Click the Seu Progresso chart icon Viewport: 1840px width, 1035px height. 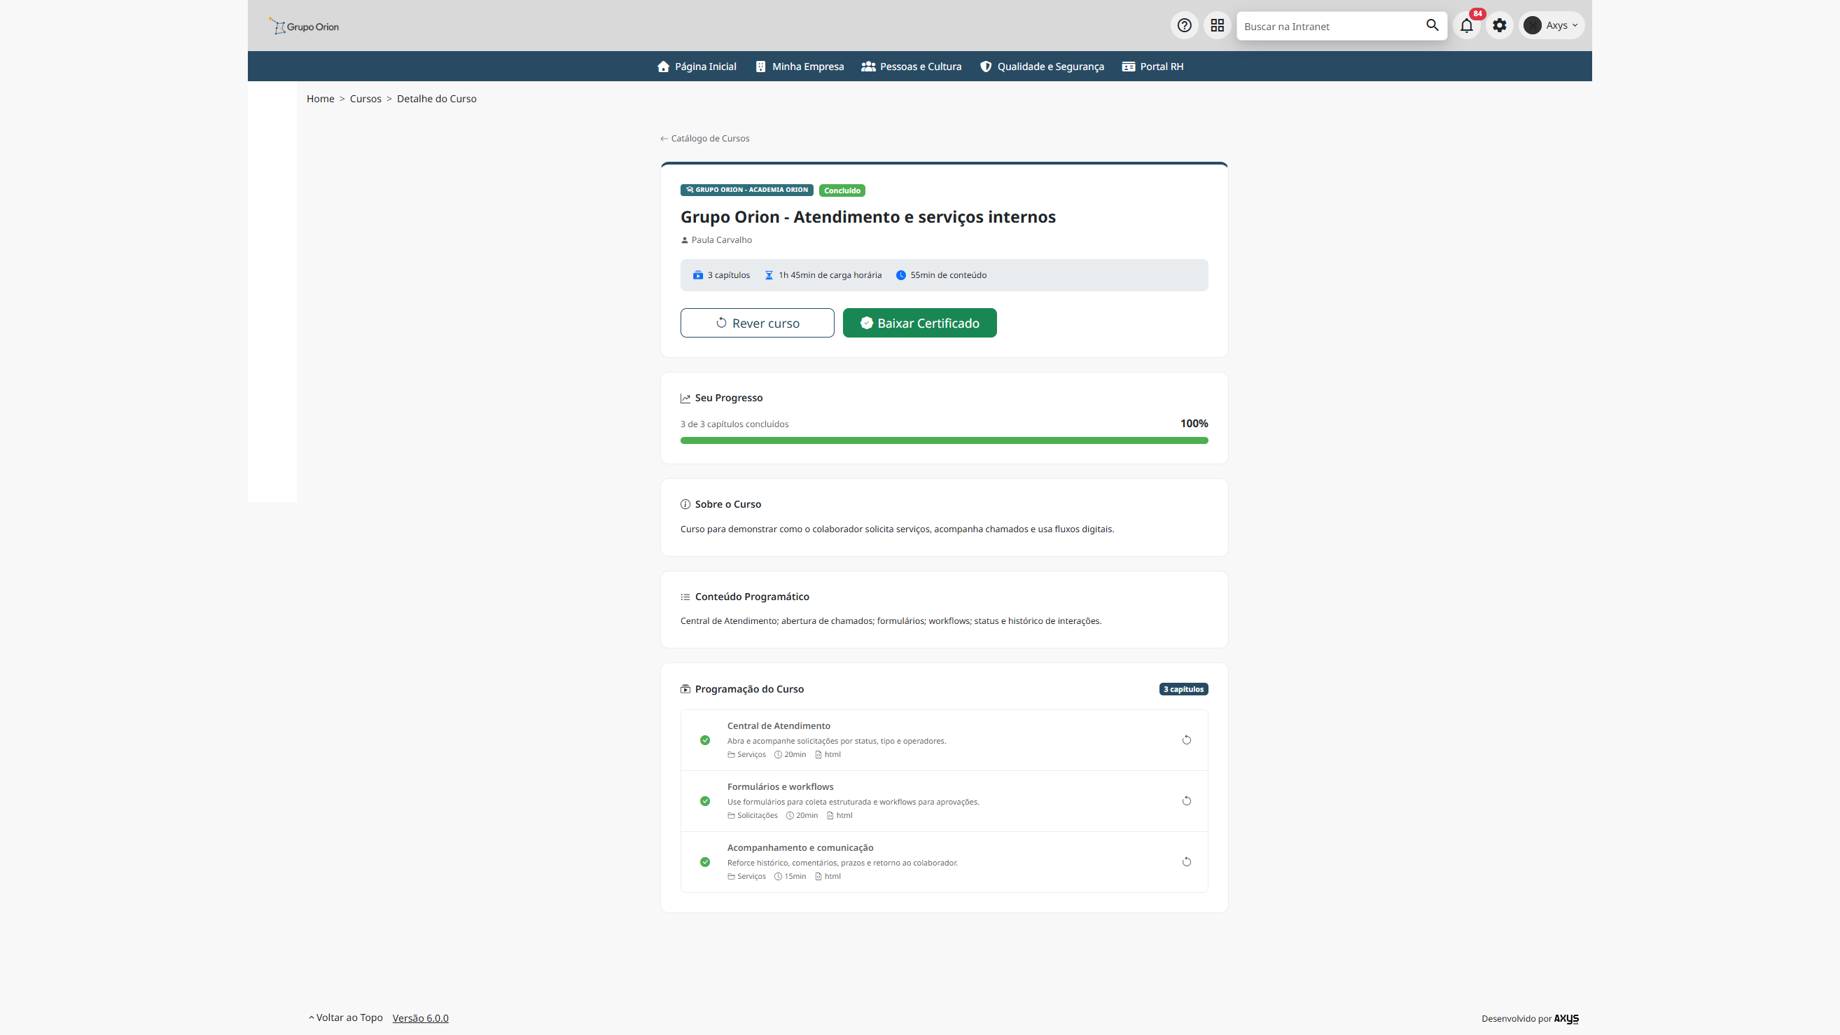(x=685, y=398)
